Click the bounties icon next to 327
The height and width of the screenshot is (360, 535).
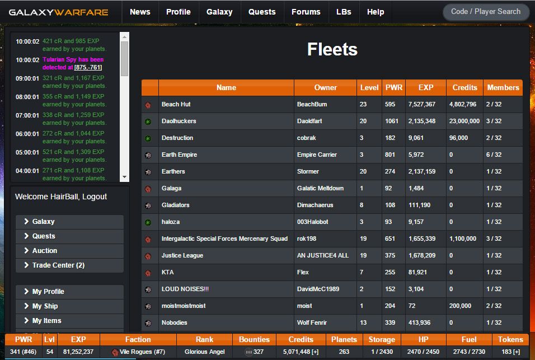point(248,352)
